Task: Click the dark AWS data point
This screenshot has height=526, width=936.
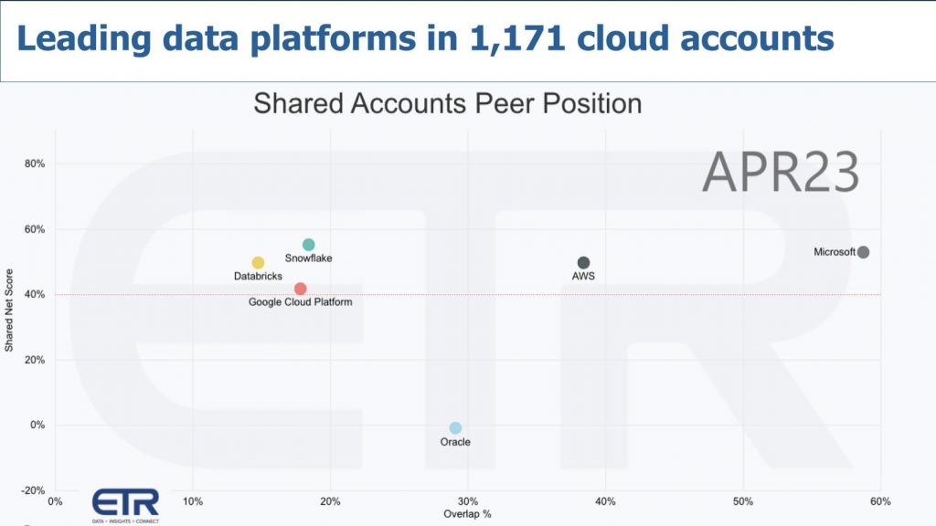Action: 584,263
